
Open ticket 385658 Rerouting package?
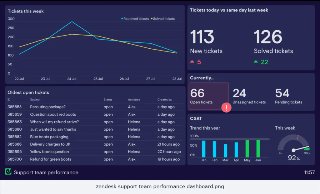click(95, 107)
